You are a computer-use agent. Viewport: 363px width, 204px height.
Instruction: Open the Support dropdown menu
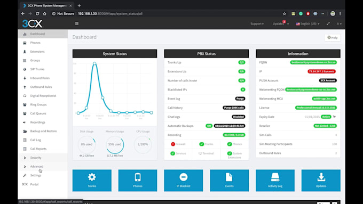(257, 24)
